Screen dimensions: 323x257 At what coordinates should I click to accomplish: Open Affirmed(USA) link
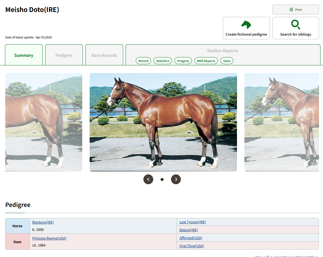click(191, 238)
